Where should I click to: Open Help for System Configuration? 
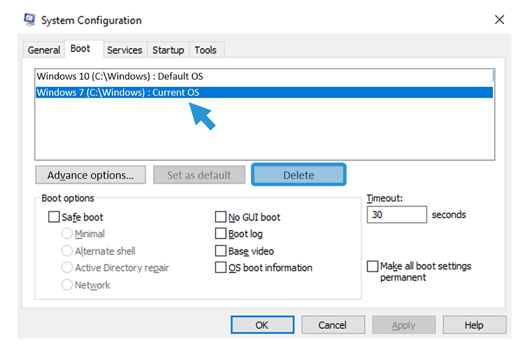[x=474, y=324]
